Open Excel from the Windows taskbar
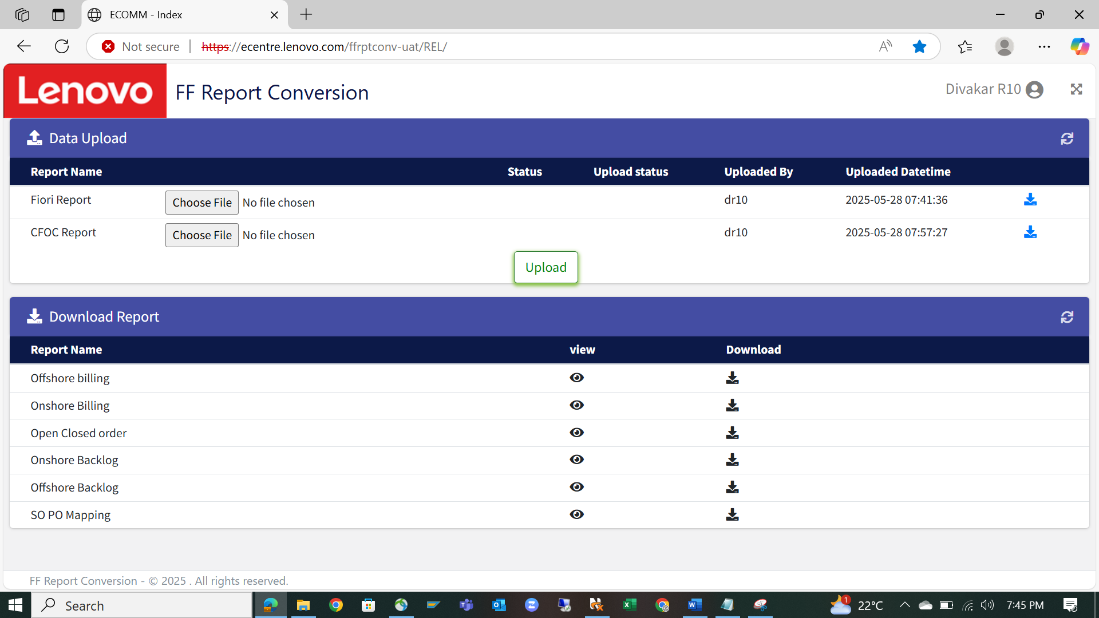1099x618 pixels. point(629,605)
